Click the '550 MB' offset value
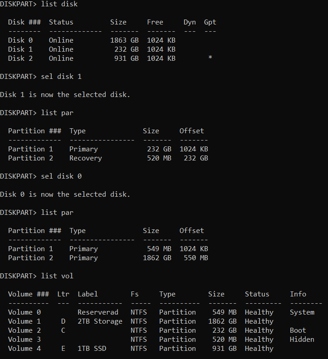This screenshot has height=359, width=328. 196,258
